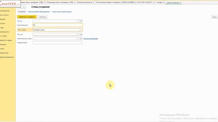Switch to the Склады tab

coord(159,2)
